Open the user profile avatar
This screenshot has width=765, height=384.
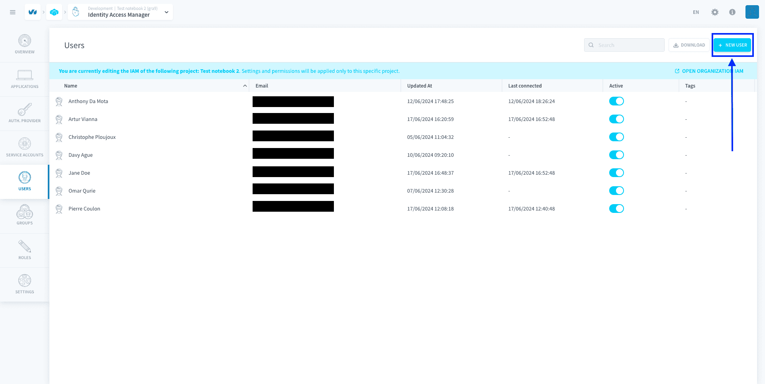(752, 12)
